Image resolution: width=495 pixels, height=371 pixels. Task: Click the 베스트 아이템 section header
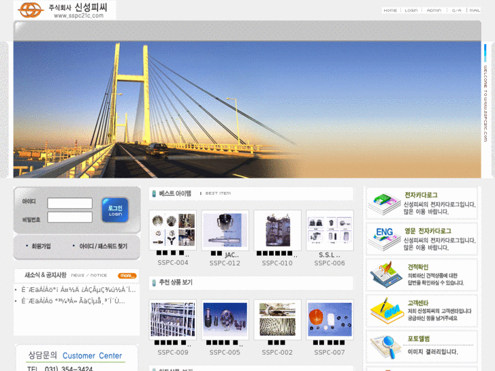tap(175, 193)
